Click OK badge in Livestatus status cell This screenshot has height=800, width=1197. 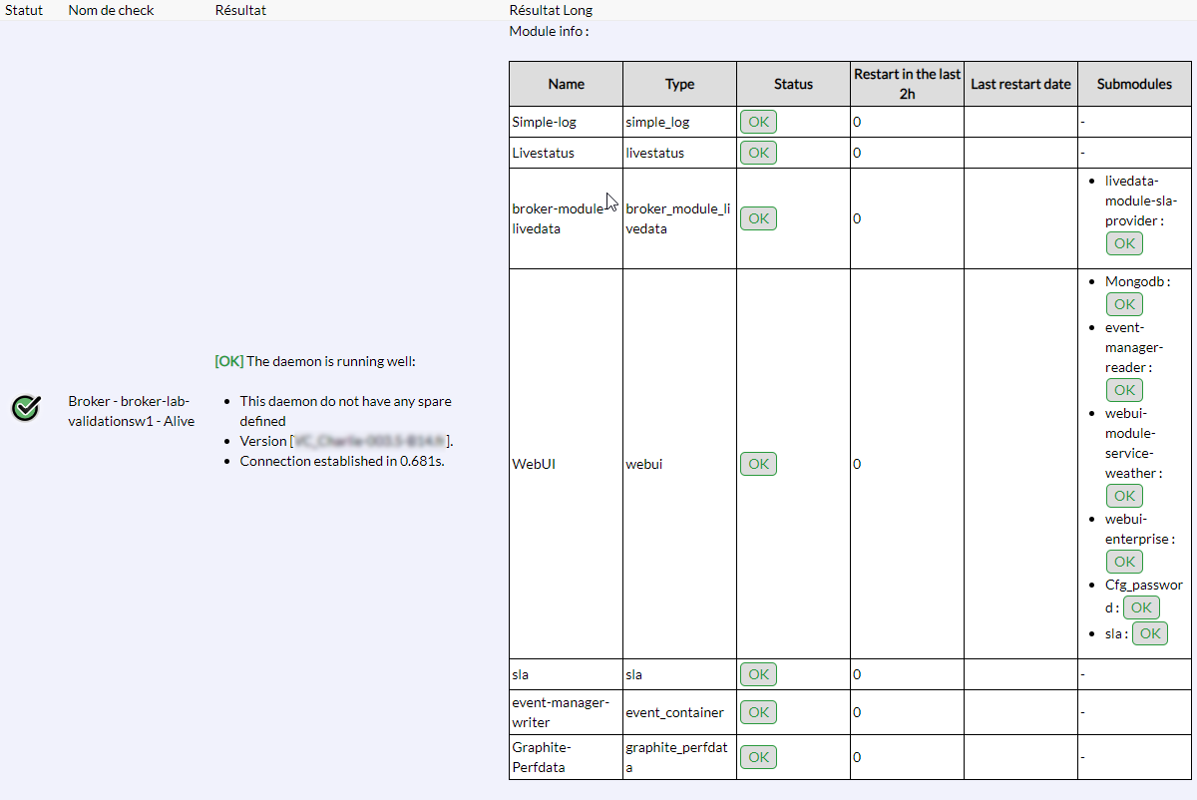pyautogui.click(x=758, y=153)
